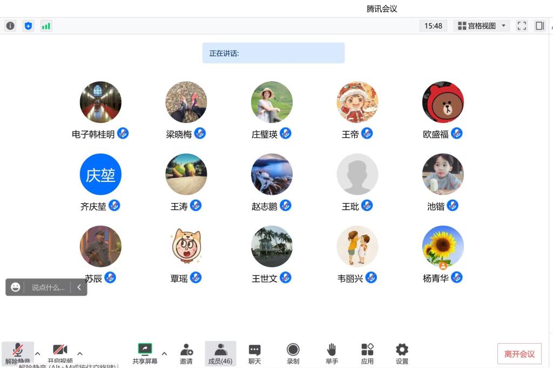
Task: Raise hand with the 举手 icon
Action: (x=332, y=353)
